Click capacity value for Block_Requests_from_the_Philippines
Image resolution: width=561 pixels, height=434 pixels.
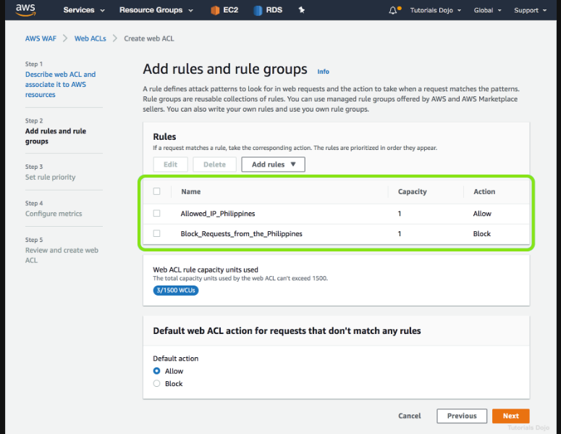400,234
